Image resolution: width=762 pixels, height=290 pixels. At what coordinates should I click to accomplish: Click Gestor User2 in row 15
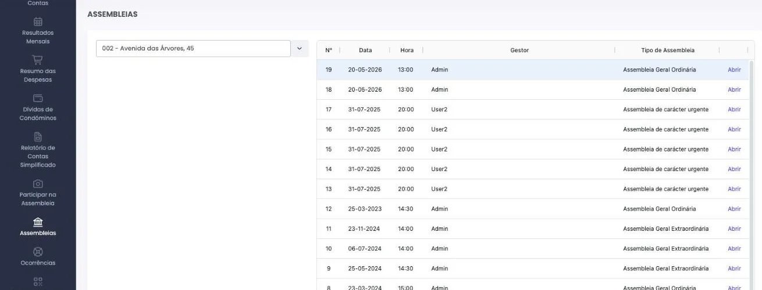click(x=439, y=149)
